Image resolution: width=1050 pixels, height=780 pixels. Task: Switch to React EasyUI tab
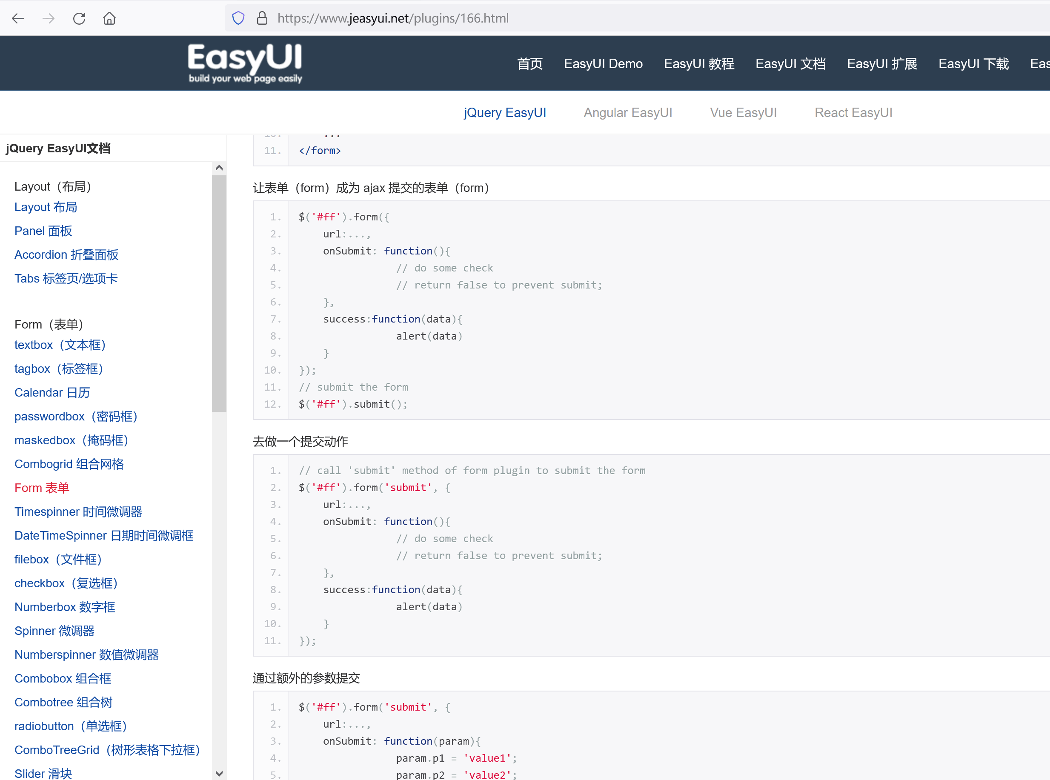(x=853, y=112)
